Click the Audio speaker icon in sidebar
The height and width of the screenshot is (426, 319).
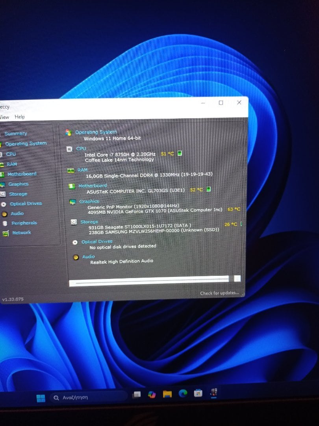coord(4,214)
